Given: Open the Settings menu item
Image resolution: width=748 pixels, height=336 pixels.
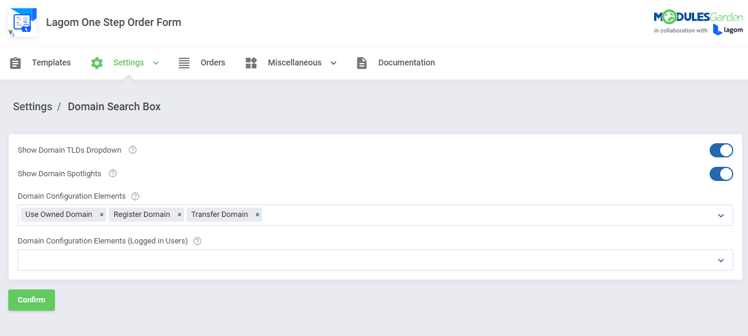Looking at the screenshot, I should 129,62.
